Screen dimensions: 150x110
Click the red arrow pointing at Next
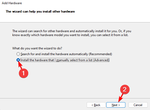coord(121,98)
